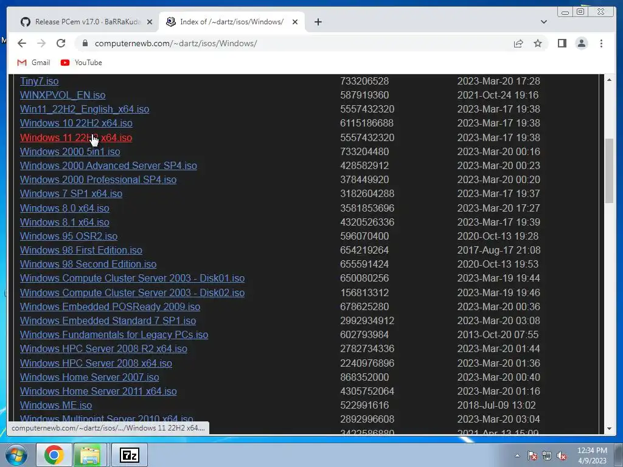Open the YouTube bookmark
The height and width of the screenshot is (467, 623).
click(82, 63)
